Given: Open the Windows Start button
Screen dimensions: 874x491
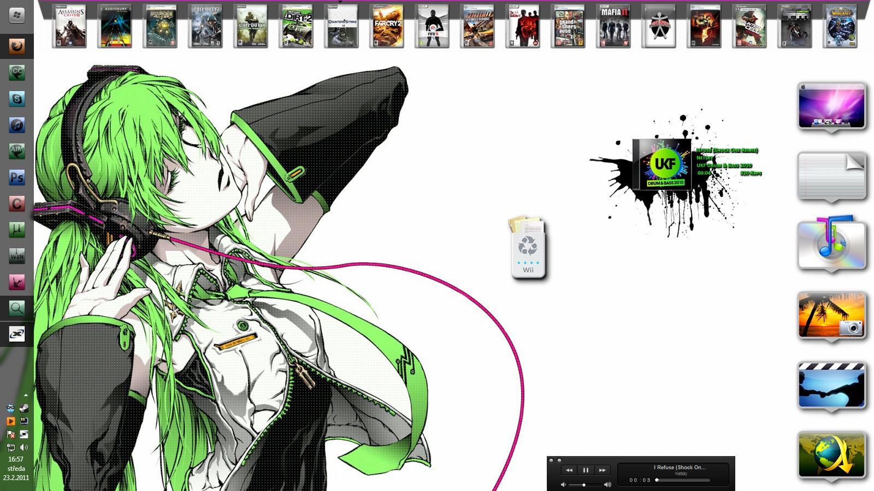Looking at the screenshot, I should coord(16,15).
